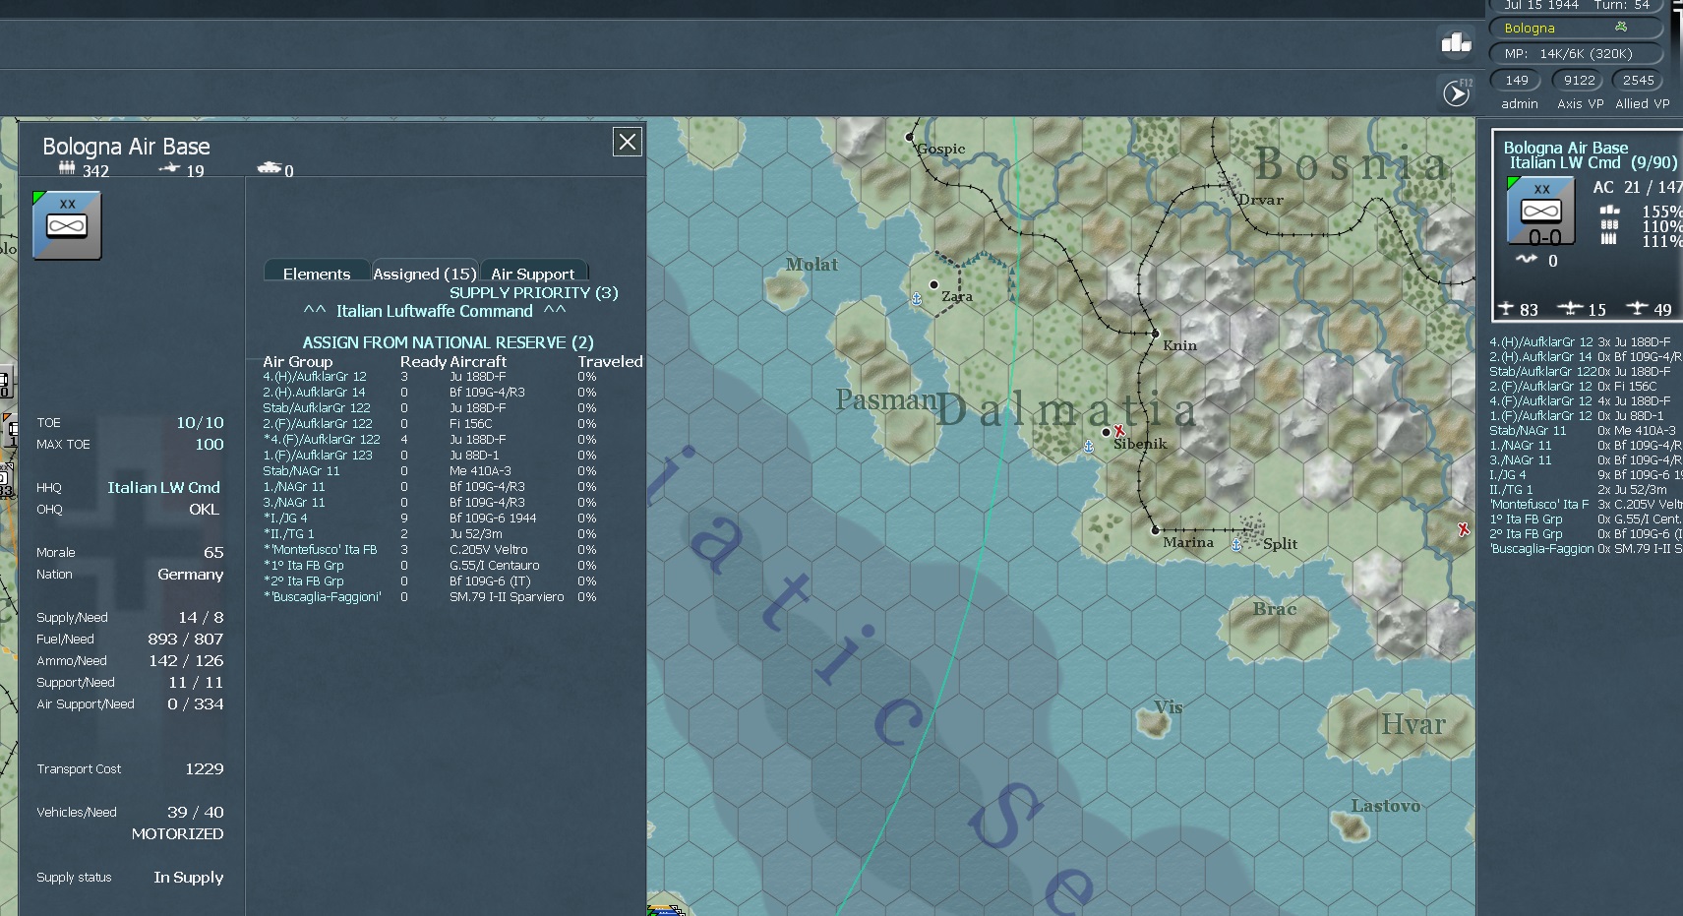Screen dimensions: 1683x916
Task: Open the Elements tab
Action: [x=317, y=273]
